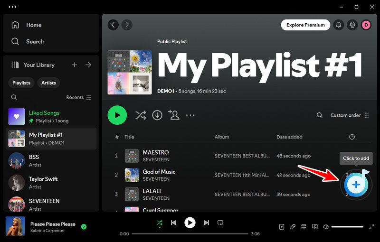The height and width of the screenshot is (242, 380).
Task: Search within Your Library
Action: (14, 97)
